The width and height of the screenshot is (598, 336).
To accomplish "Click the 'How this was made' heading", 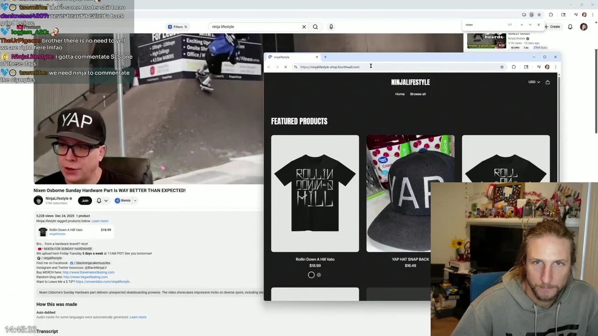I will tap(57, 304).
